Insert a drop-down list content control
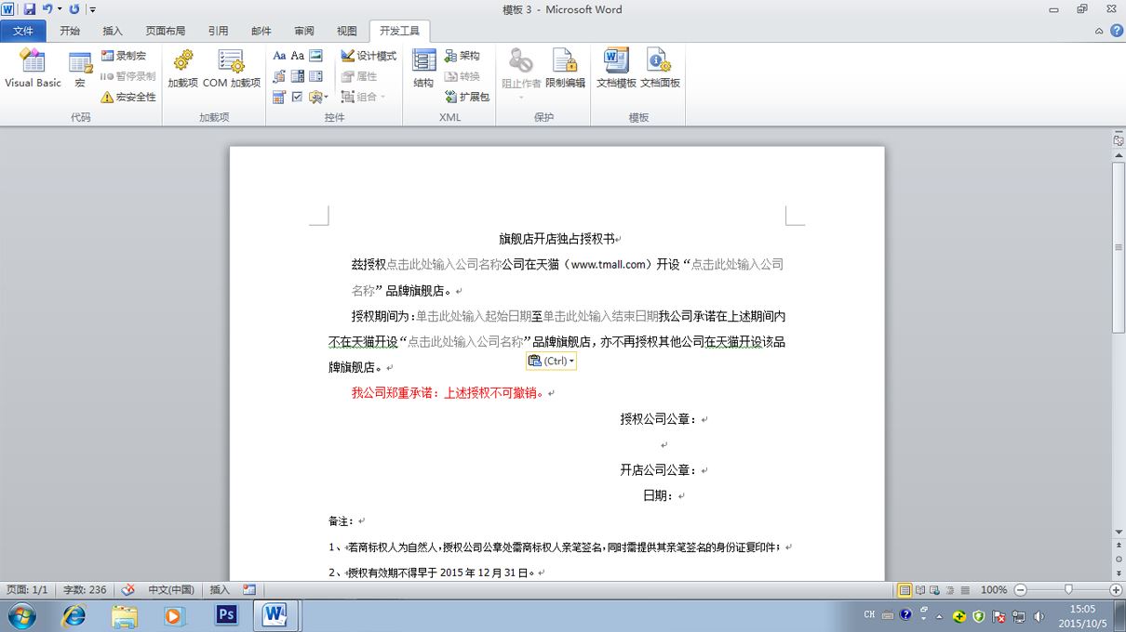Viewport: 1126px width, 632px height. pos(315,76)
